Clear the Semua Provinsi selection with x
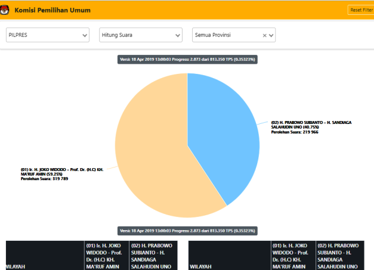This screenshot has height=270, width=374. 265,36
